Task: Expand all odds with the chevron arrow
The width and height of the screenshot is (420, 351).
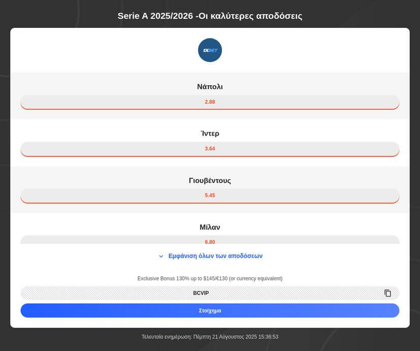Action: pos(161,256)
